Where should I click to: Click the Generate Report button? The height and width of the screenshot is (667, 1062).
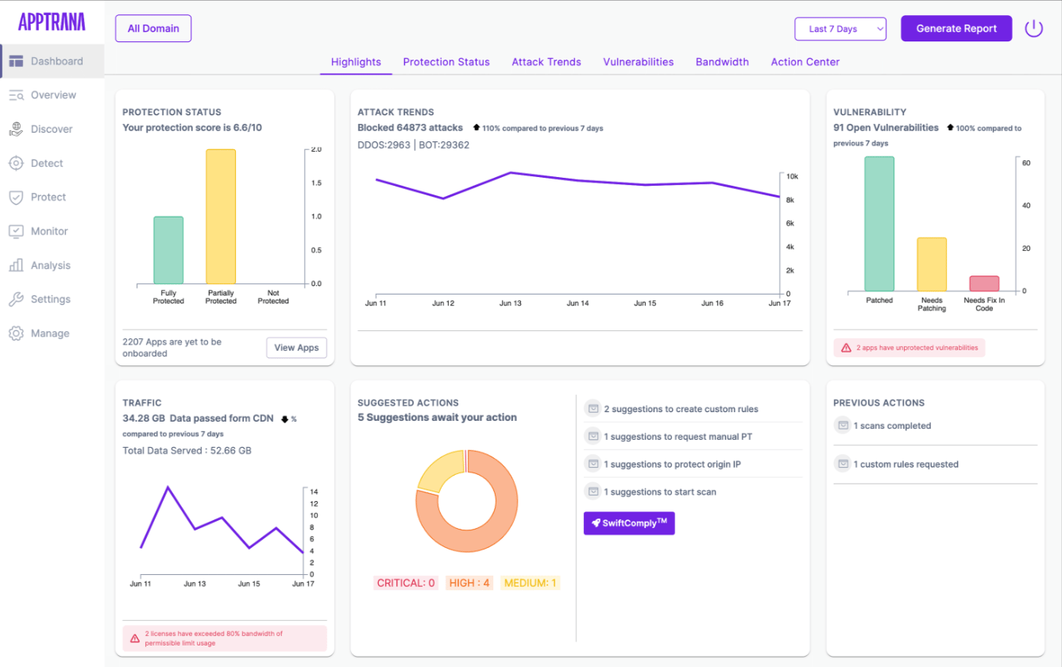coord(956,29)
